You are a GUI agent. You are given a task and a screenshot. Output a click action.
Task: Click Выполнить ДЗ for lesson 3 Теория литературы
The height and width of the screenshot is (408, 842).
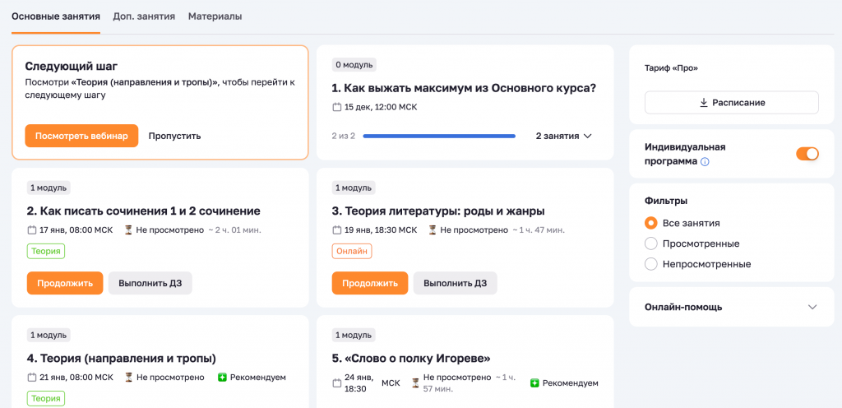tap(456, 284)
